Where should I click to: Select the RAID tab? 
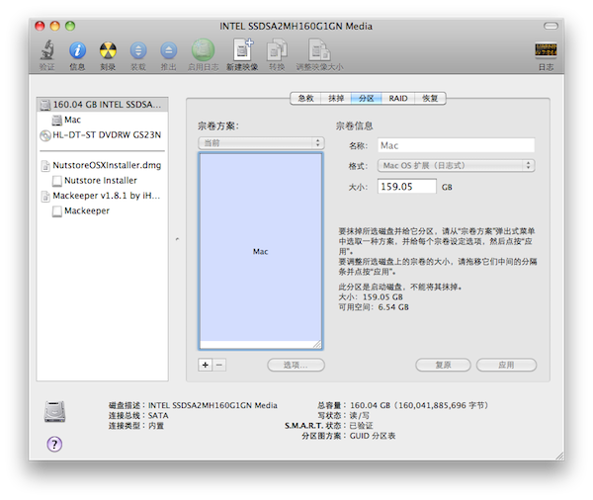[398, 99]
